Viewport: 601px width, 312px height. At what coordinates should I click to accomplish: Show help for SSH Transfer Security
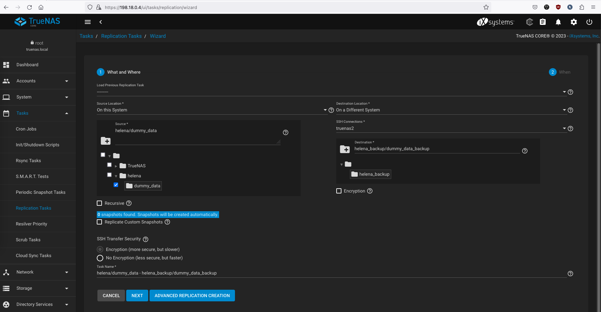pos(146,239)
